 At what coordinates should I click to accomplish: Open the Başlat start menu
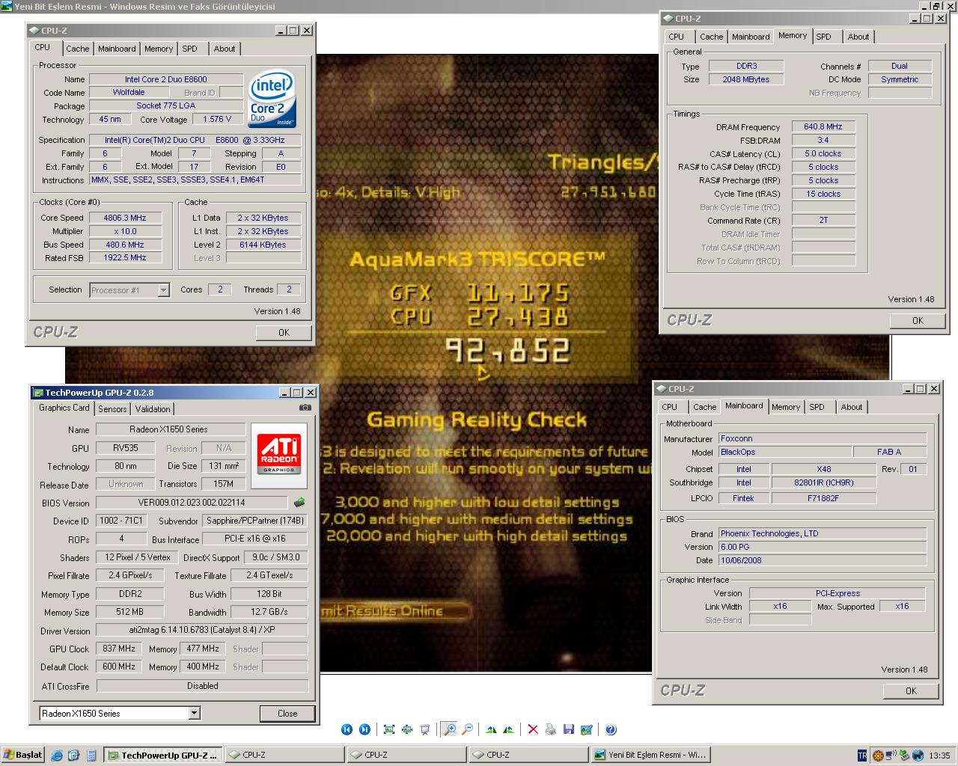point(23,755)
